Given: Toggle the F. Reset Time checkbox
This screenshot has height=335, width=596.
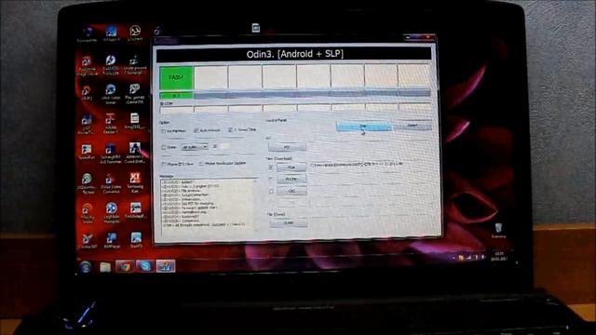Looking at the screenshot, I should tap(230, 130).
